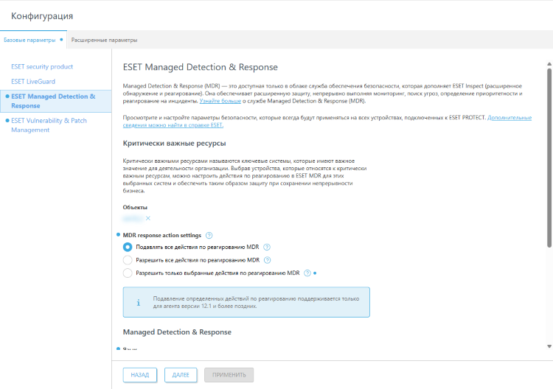The height and width of the screenshot is (389, 553).
Task: Open 'ESET security product' section
Action: (x=42, y=67)
